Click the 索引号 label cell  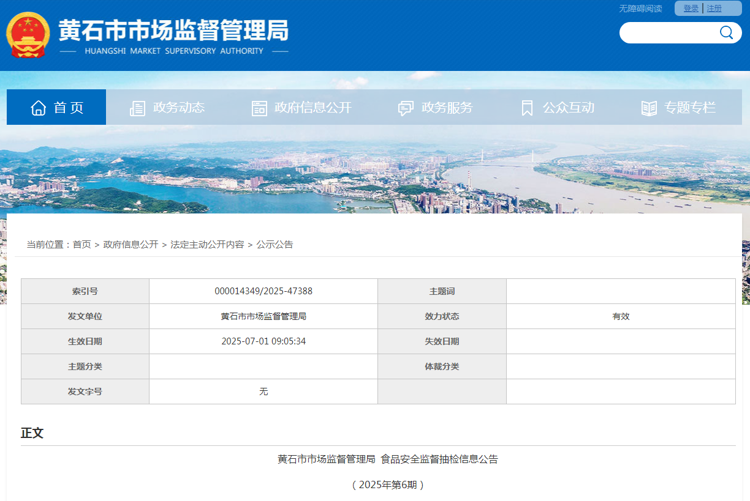click(85, 291)
